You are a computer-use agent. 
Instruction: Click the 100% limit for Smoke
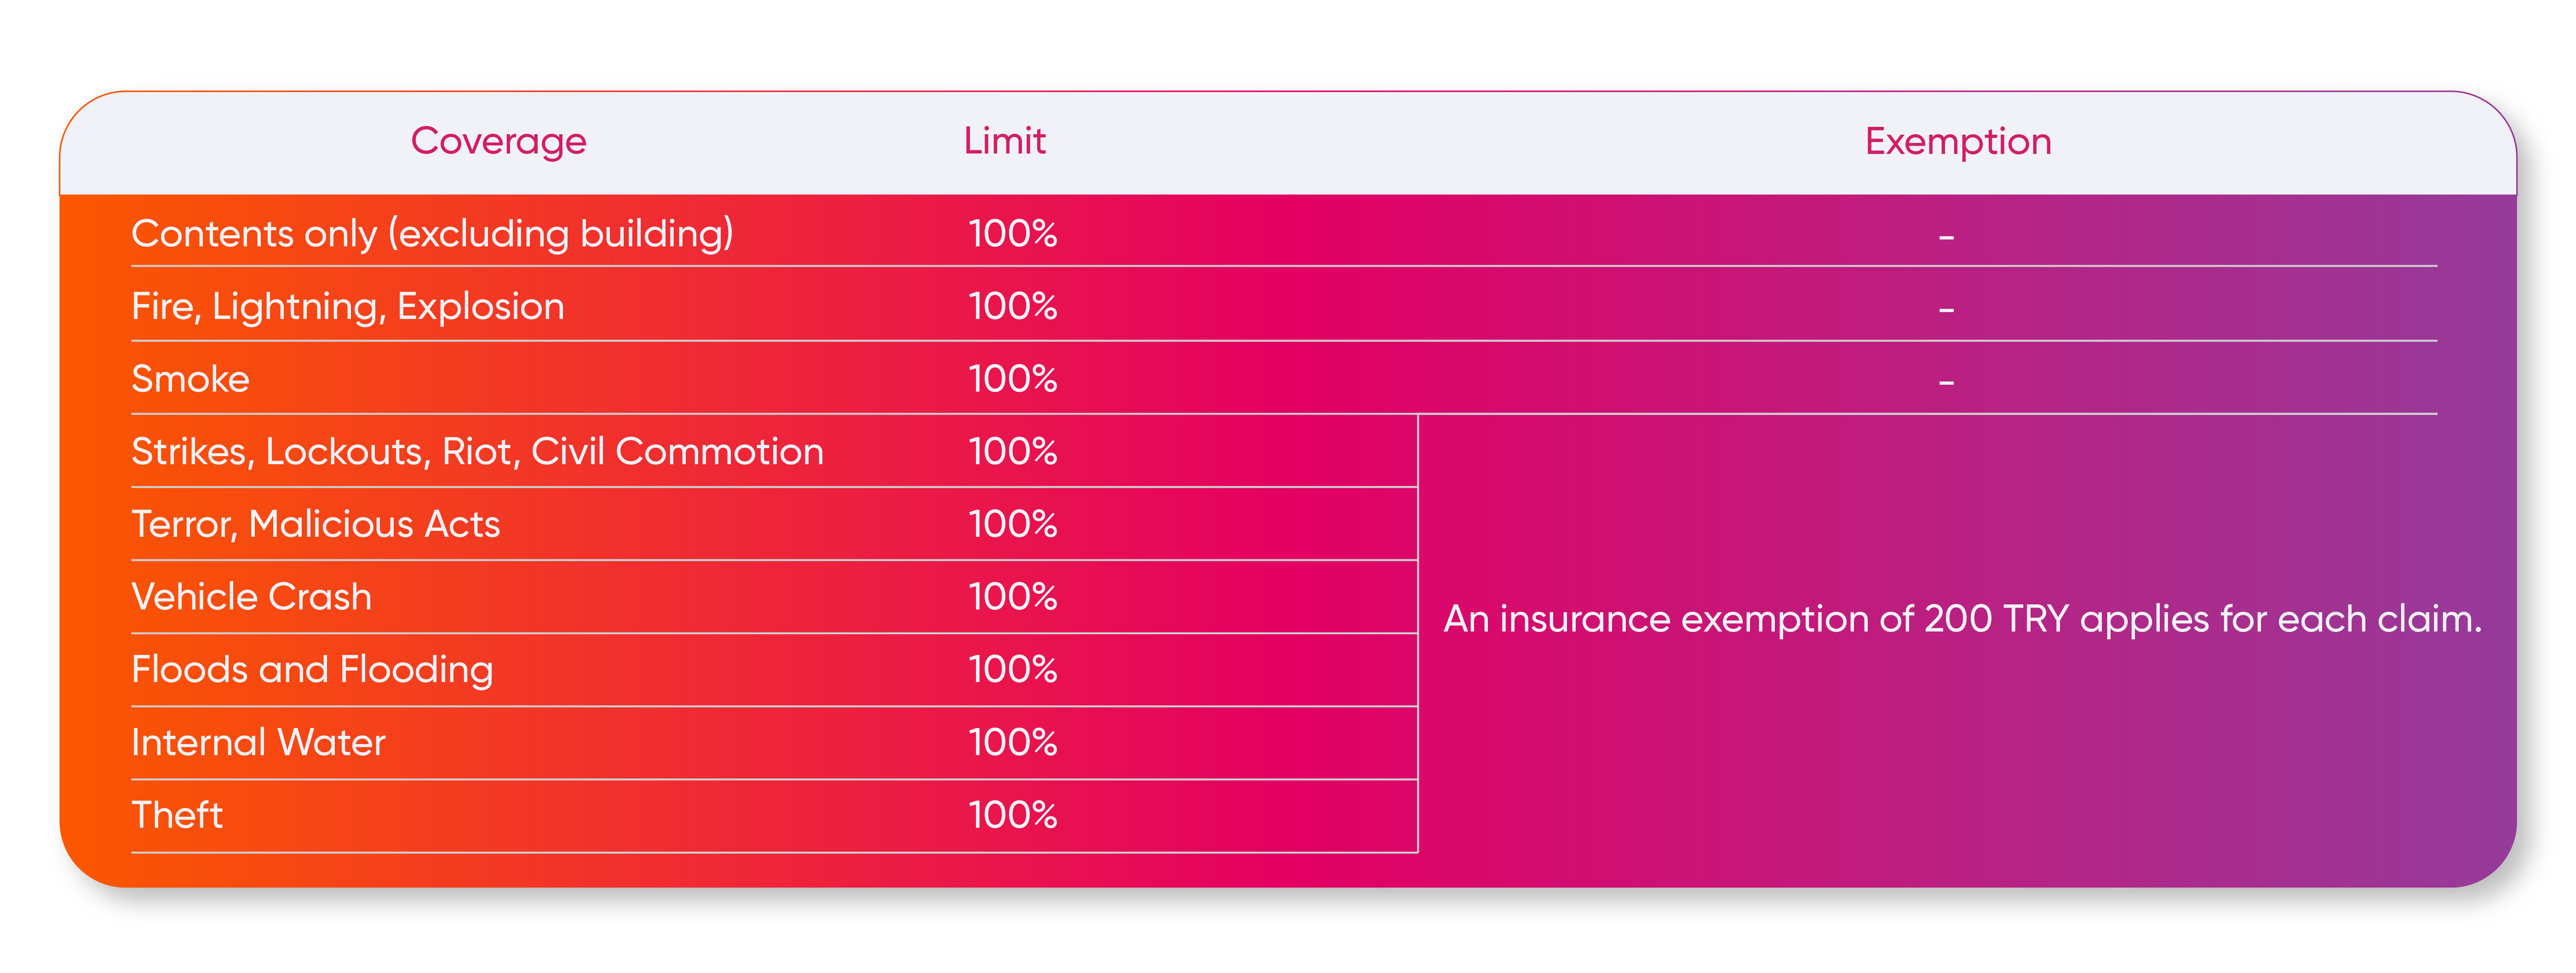tap(1012, 379)
